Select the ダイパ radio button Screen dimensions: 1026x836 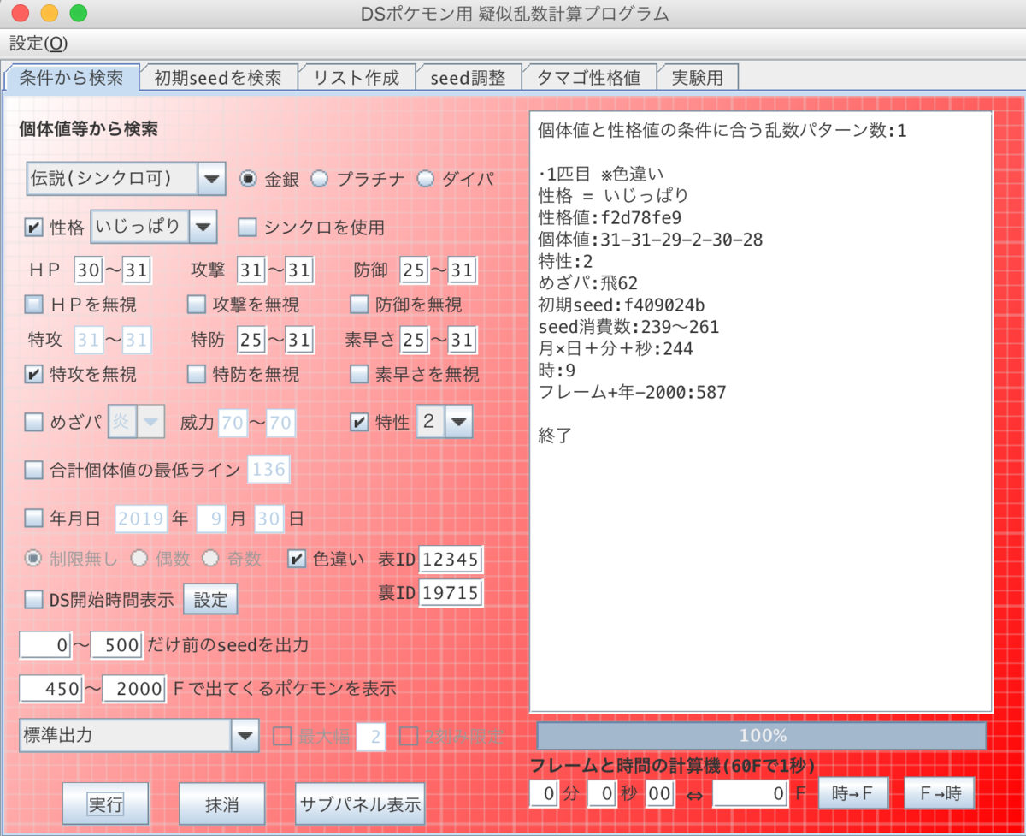tap(425, 179)
